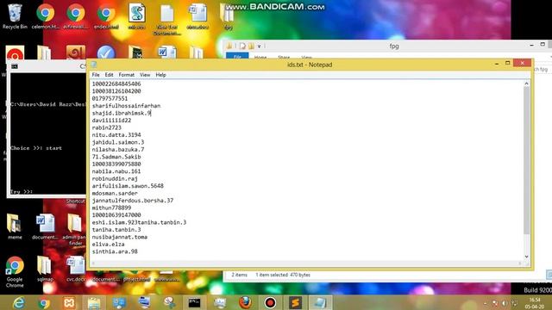The width and height of the screenshot is (552, 310).
Task: Click line 'robinuddin.raj' in Notepad
Action: (115, 179)
